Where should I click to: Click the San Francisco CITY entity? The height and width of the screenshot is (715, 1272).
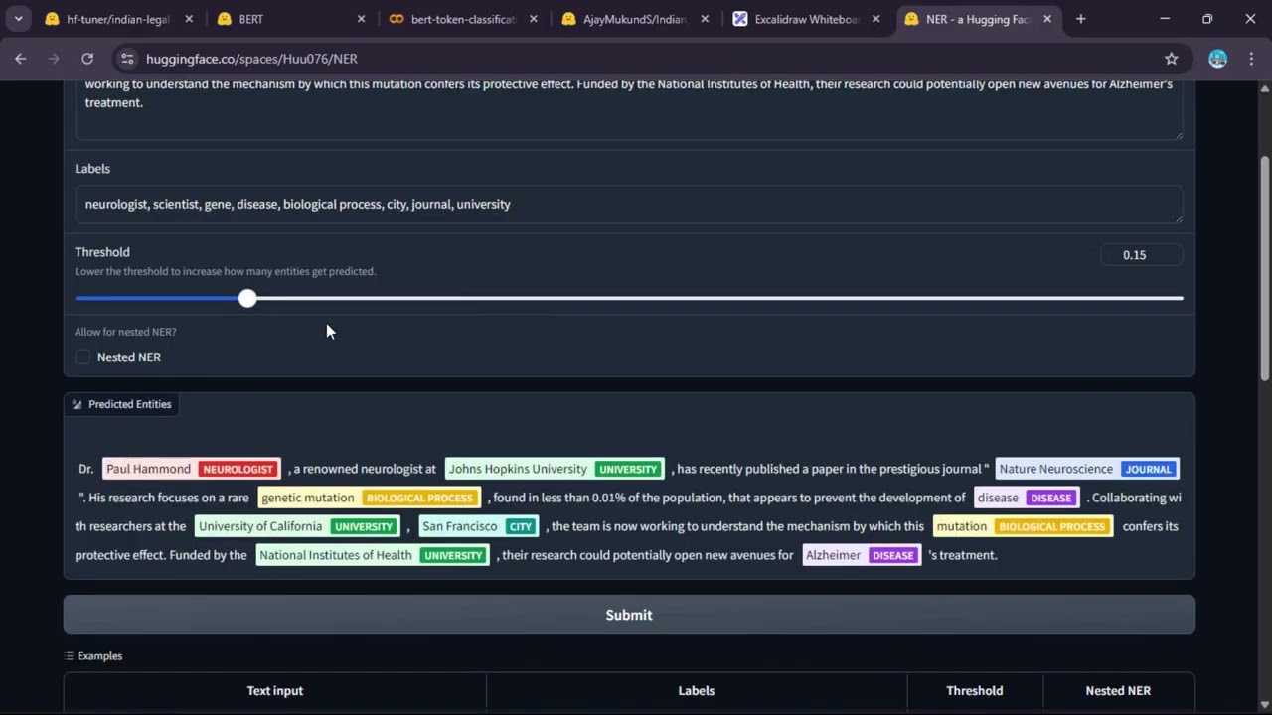coord(479,526)
